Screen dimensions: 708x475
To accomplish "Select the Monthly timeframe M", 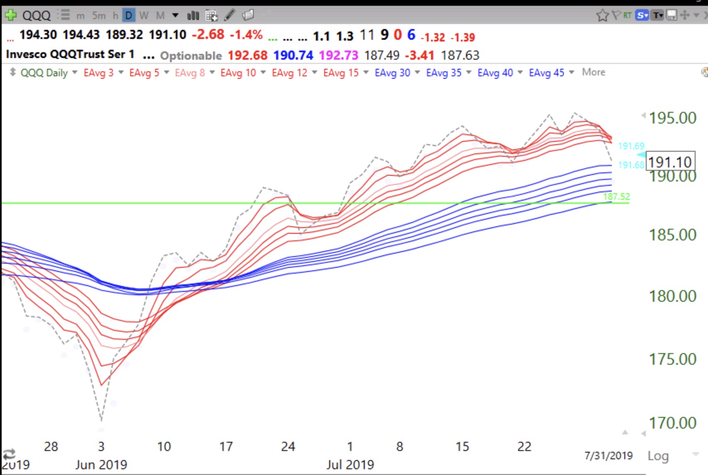I will [160, 16].
